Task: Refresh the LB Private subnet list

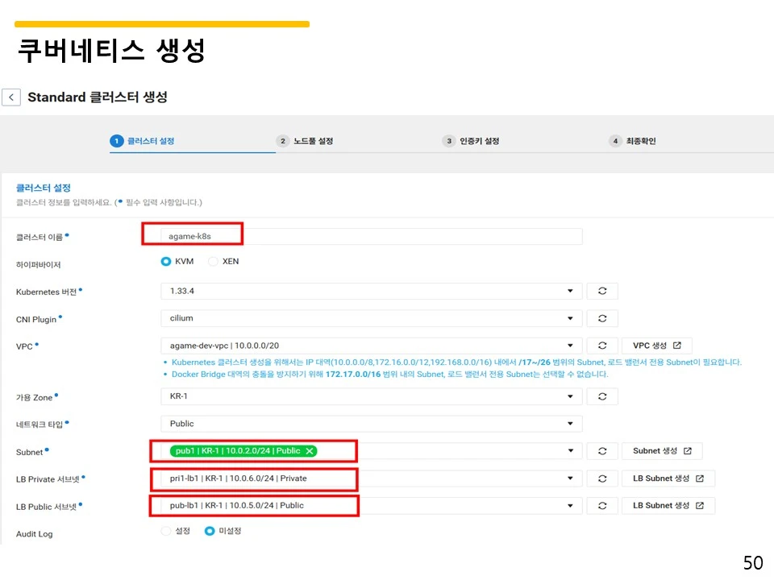Action: coord(602,478)
